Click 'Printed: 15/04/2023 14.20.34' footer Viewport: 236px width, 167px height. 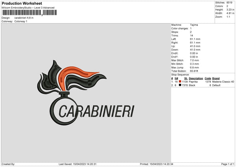[x=157, y=164]
